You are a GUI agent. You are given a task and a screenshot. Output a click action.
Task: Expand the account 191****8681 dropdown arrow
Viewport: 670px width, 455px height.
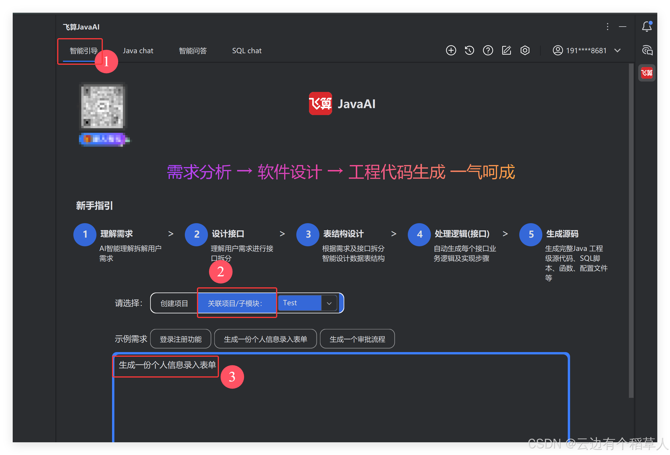tap(617, 51)
